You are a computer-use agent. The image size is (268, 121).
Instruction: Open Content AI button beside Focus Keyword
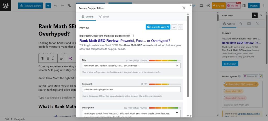point(250,76)
